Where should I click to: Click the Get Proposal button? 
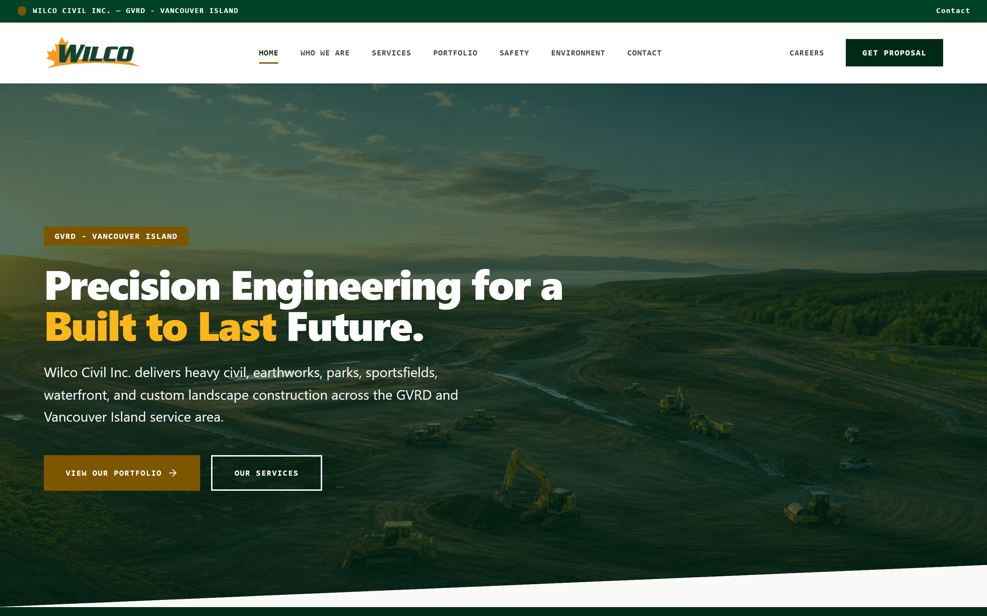click(x=894, y=53)
